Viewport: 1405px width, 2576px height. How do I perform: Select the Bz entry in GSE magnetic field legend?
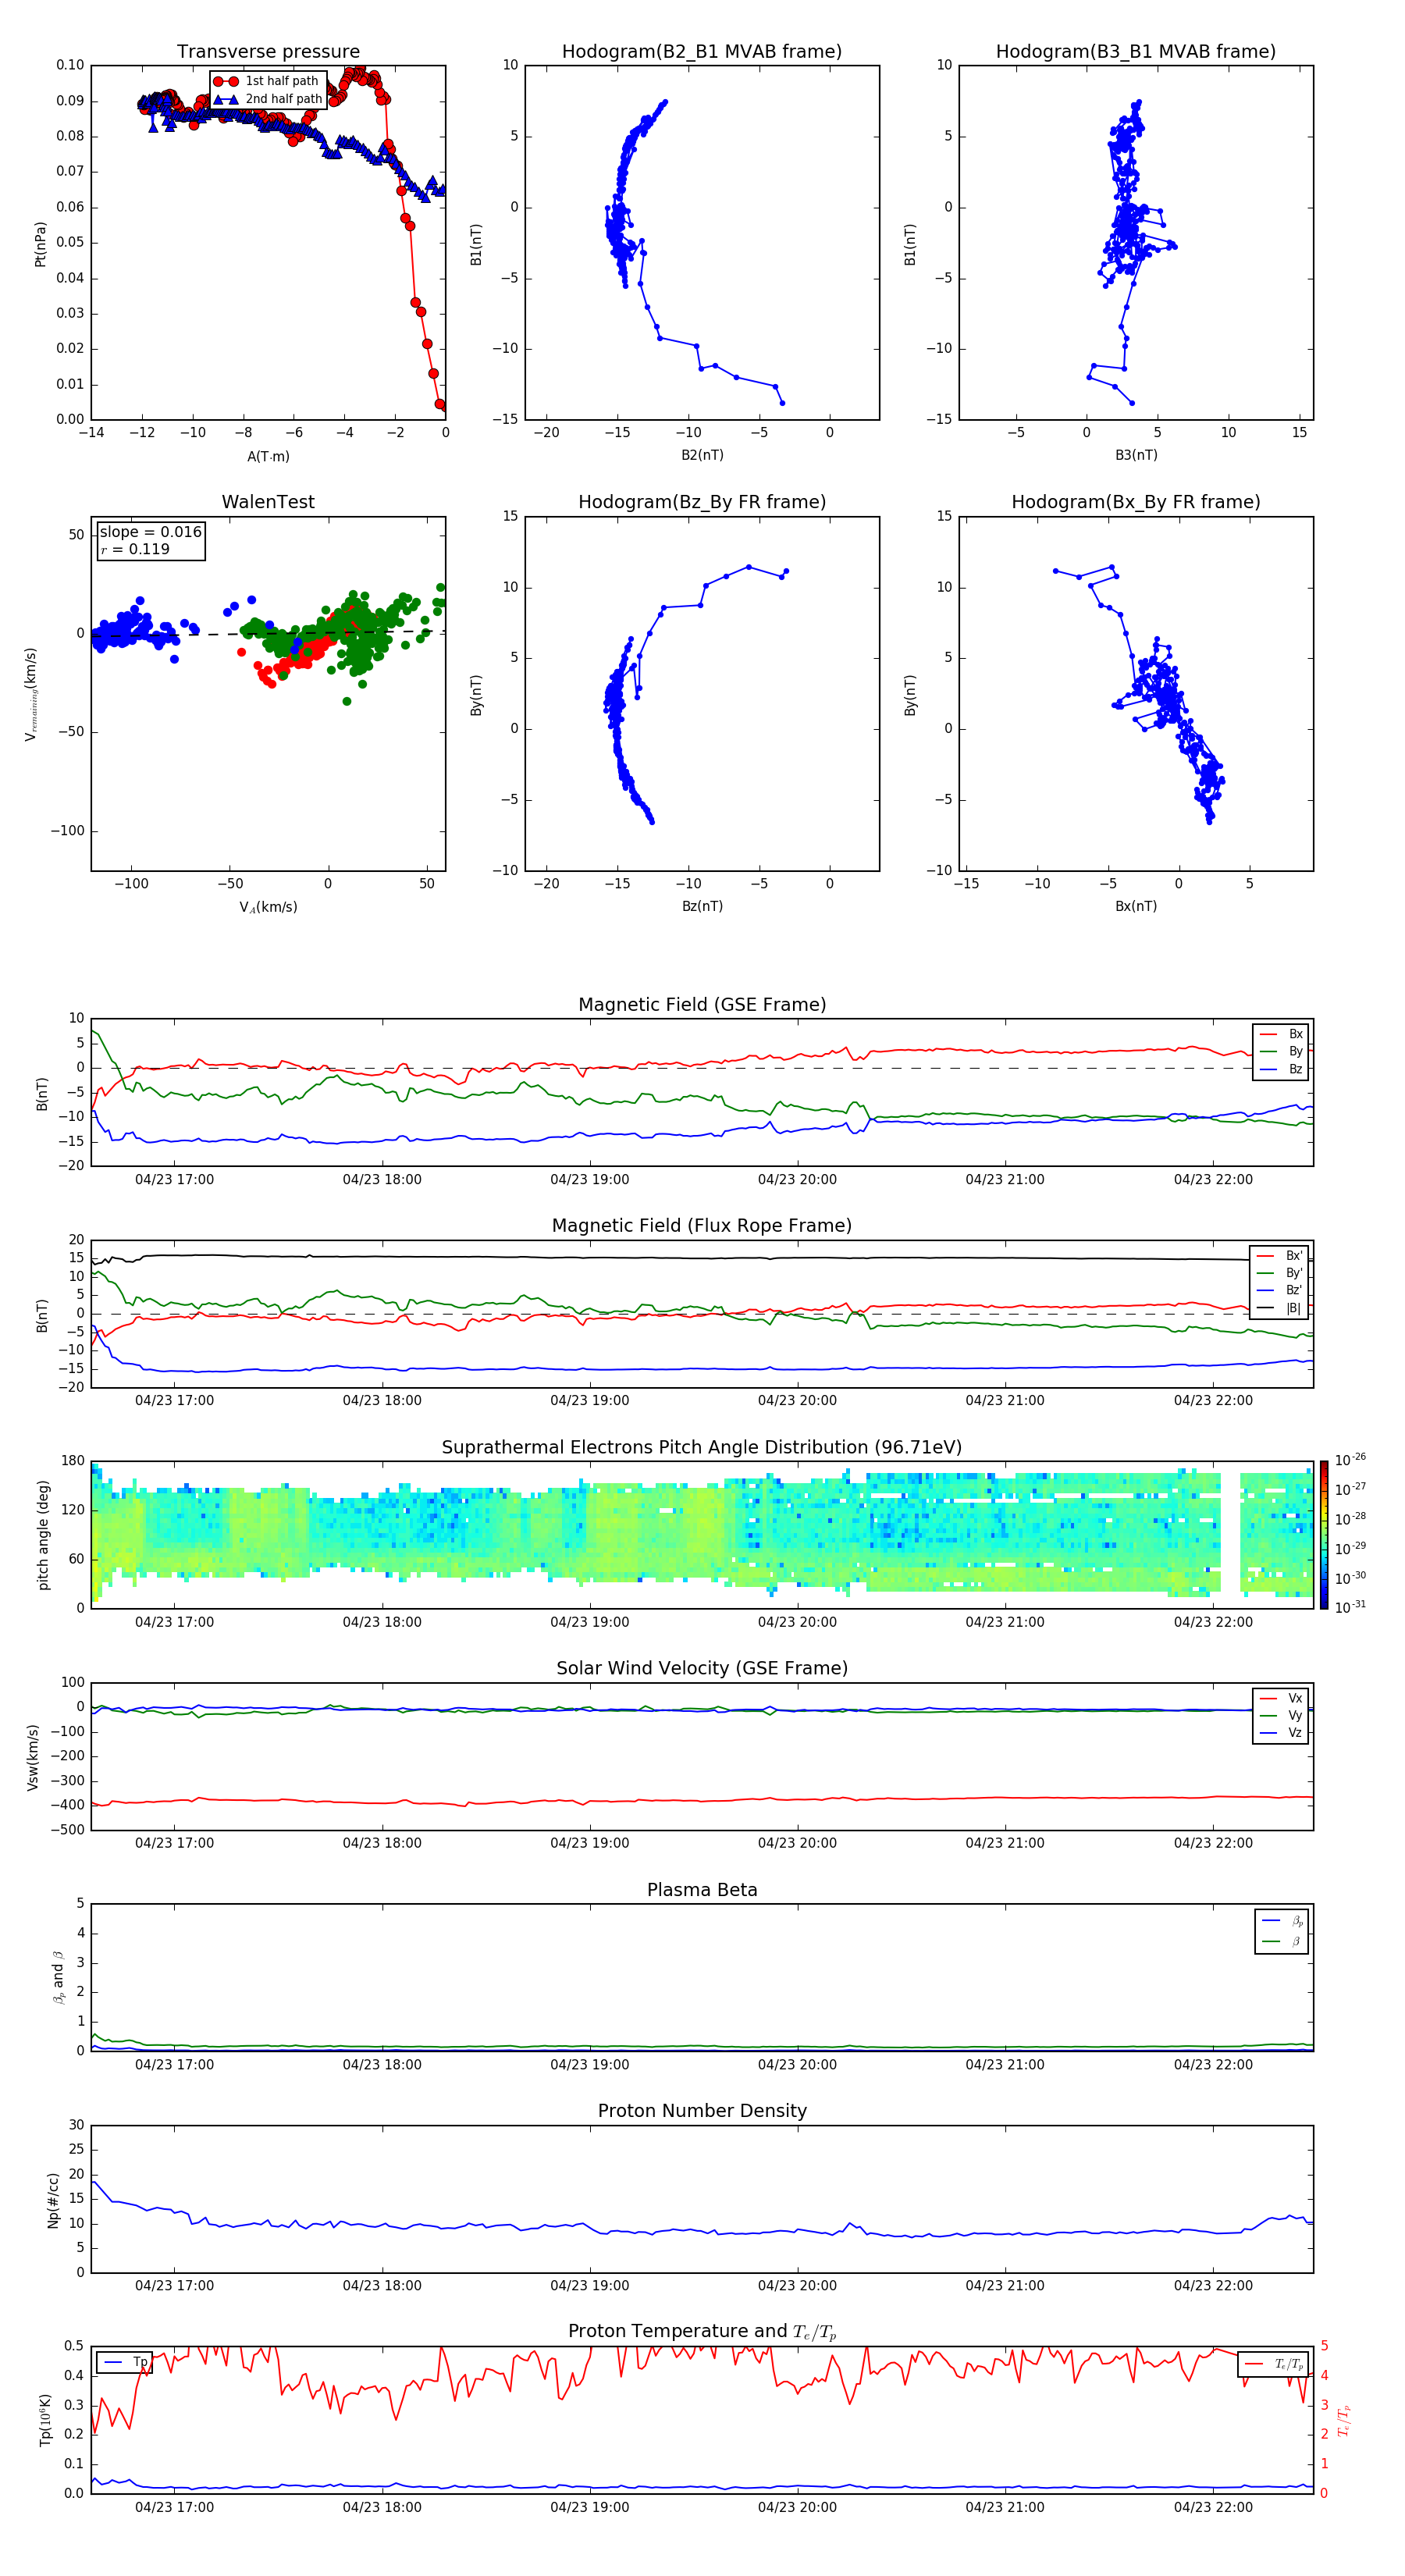click(x=1282, y=1069)
